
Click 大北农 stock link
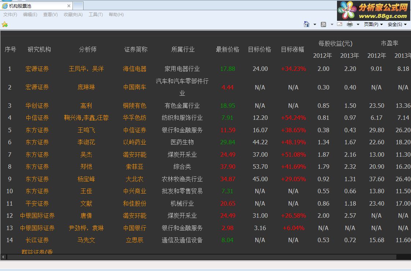[135, 179]
